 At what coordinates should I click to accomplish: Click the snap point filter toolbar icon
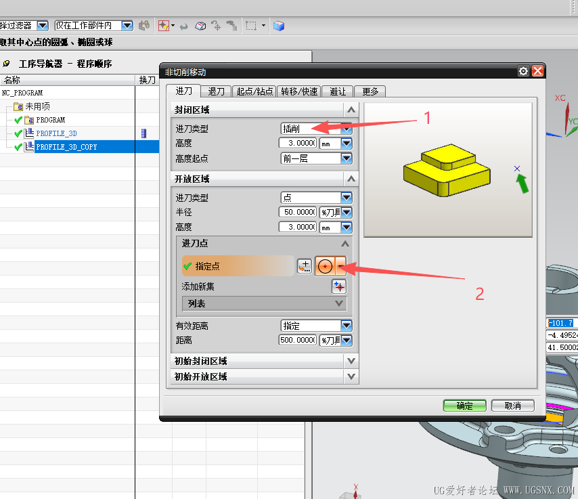coord(163,26)
